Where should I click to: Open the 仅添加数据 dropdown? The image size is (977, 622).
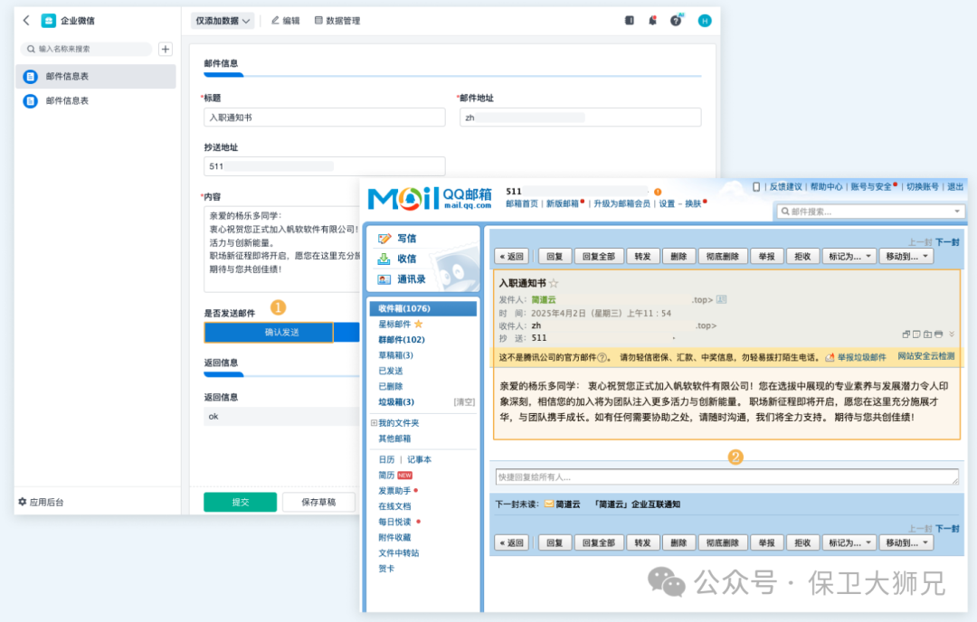pos(223,20)
